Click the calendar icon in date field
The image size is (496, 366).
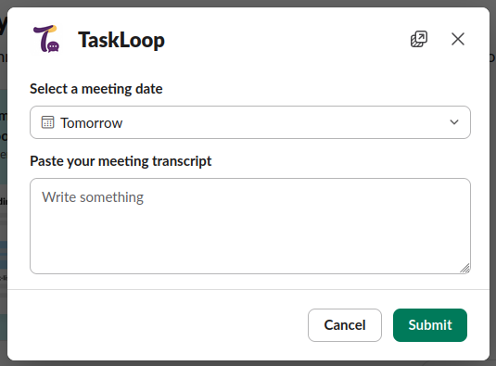(x=48, y=122)
